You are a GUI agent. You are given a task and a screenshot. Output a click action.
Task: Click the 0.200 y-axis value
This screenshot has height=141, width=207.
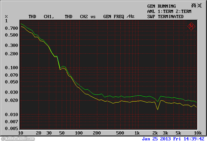(11, 54)
